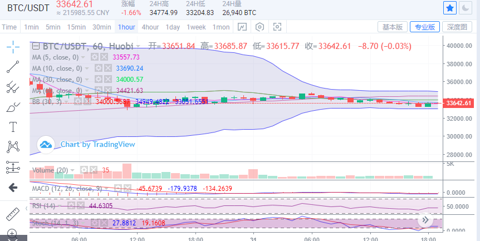Remove the MA (5, close, 0) indicator
The height and width of the screenshot is (241, 480).
[x=104, y=57]
